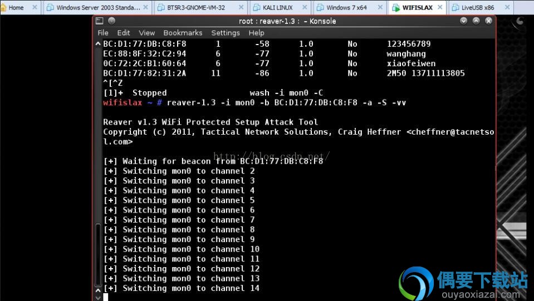Viewport: 534px width, 301px height.
Task: Click the Waiting for beacon line
Action: pos(213,161)
